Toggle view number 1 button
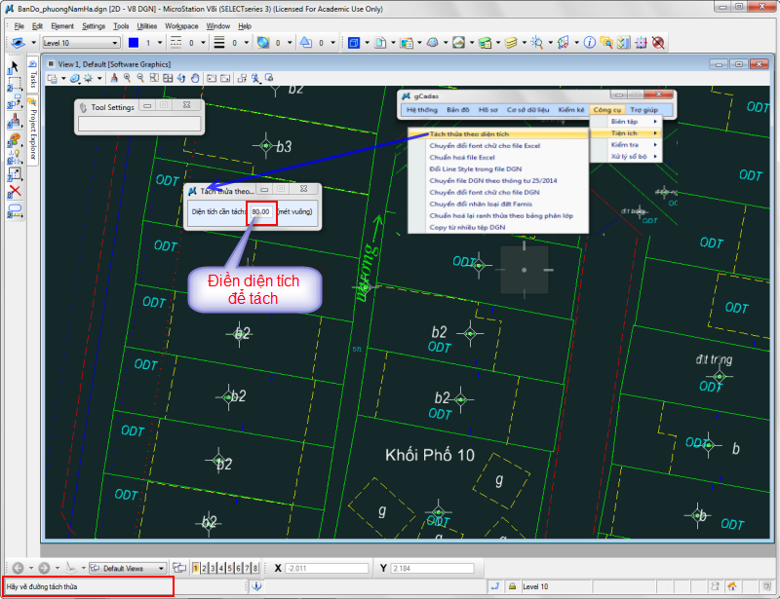Image resolution: width=780 pixels, height=599 pixels. tap(196, 568)
